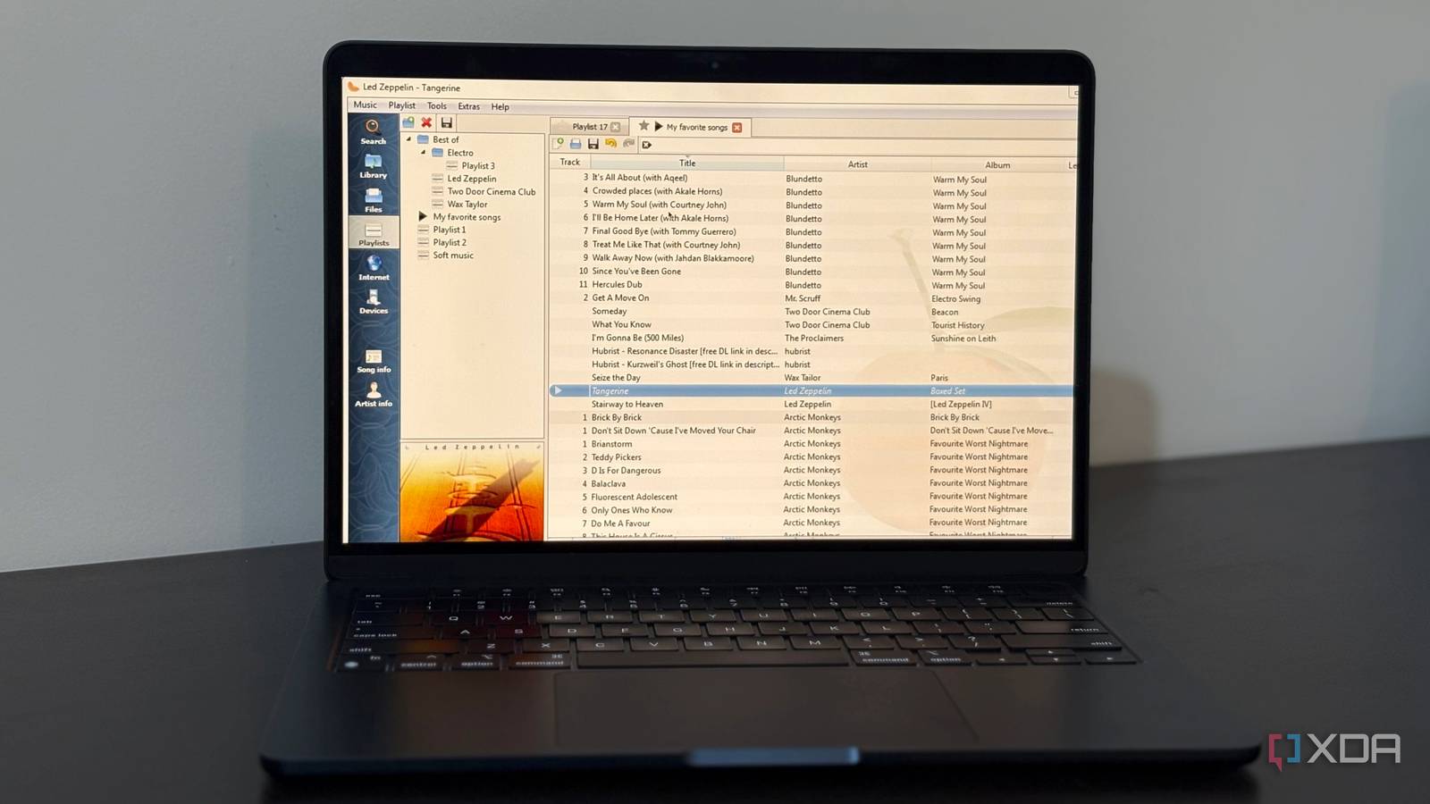Screen dimensions: 1430x804
Task: Click the save icon above playlist tree
Action: pos(446,122)
